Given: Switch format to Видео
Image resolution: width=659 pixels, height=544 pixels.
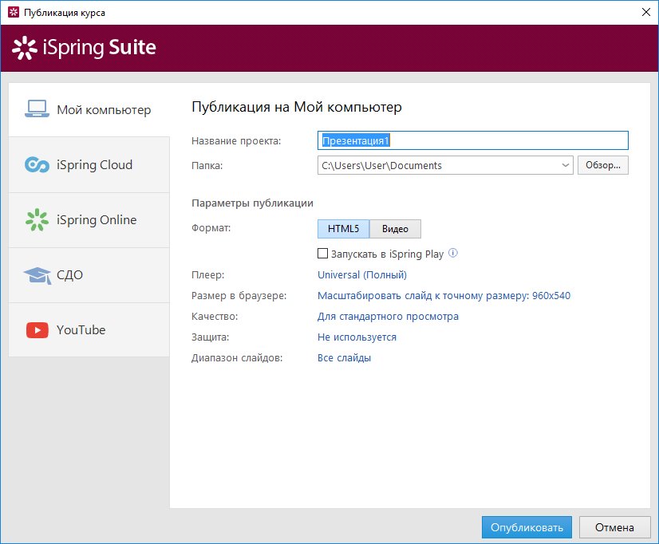Looking at the screenshot, I should 395,229.
